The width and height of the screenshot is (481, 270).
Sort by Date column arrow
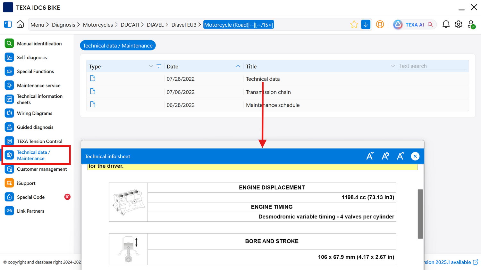[238, 66]
